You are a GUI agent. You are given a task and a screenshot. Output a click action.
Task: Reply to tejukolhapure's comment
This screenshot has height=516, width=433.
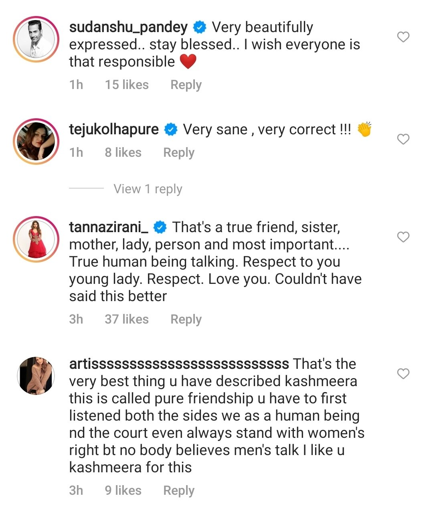coord(179,152)
